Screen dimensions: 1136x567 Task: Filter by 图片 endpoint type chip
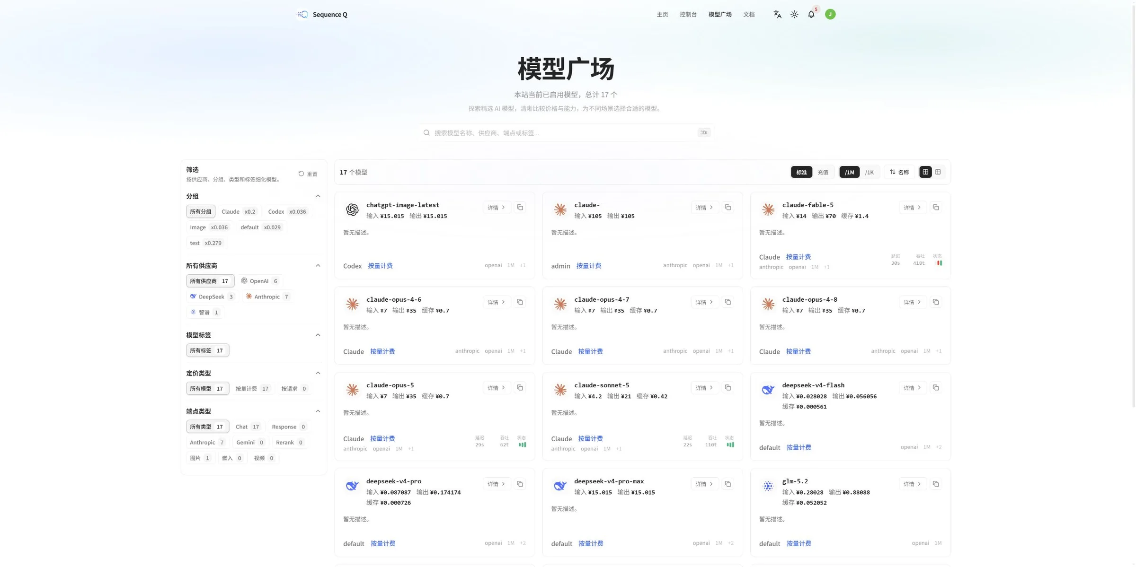click(200, 458)
